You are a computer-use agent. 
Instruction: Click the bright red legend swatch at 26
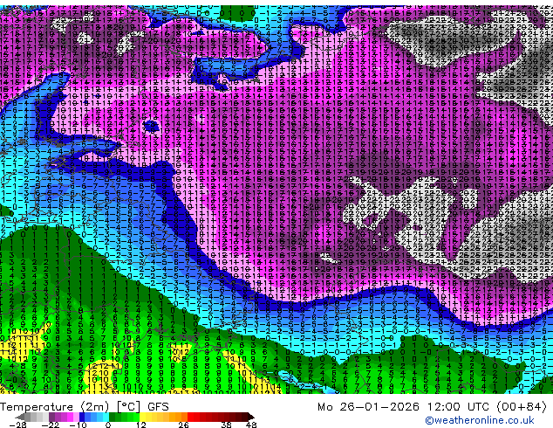pyautogui.click(x=190, y=417)
